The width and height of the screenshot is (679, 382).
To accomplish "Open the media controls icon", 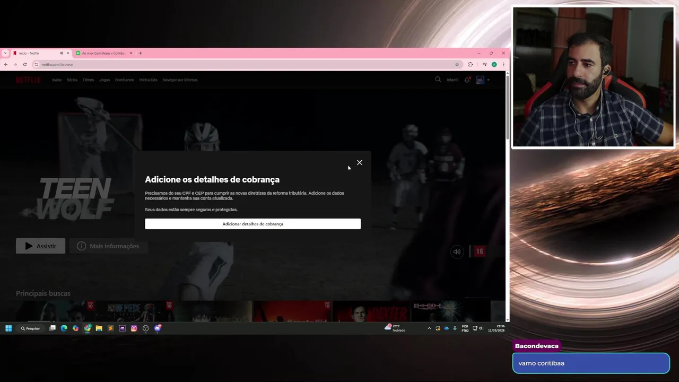I will tap(484, 64).
